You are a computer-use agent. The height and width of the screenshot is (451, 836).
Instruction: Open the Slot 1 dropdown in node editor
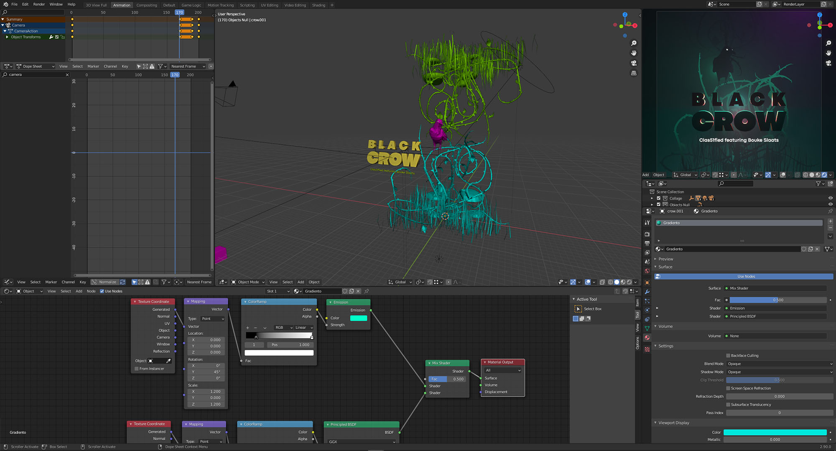(x=278, y=291)
